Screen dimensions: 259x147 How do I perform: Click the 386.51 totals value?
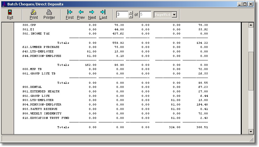[202, 127]
